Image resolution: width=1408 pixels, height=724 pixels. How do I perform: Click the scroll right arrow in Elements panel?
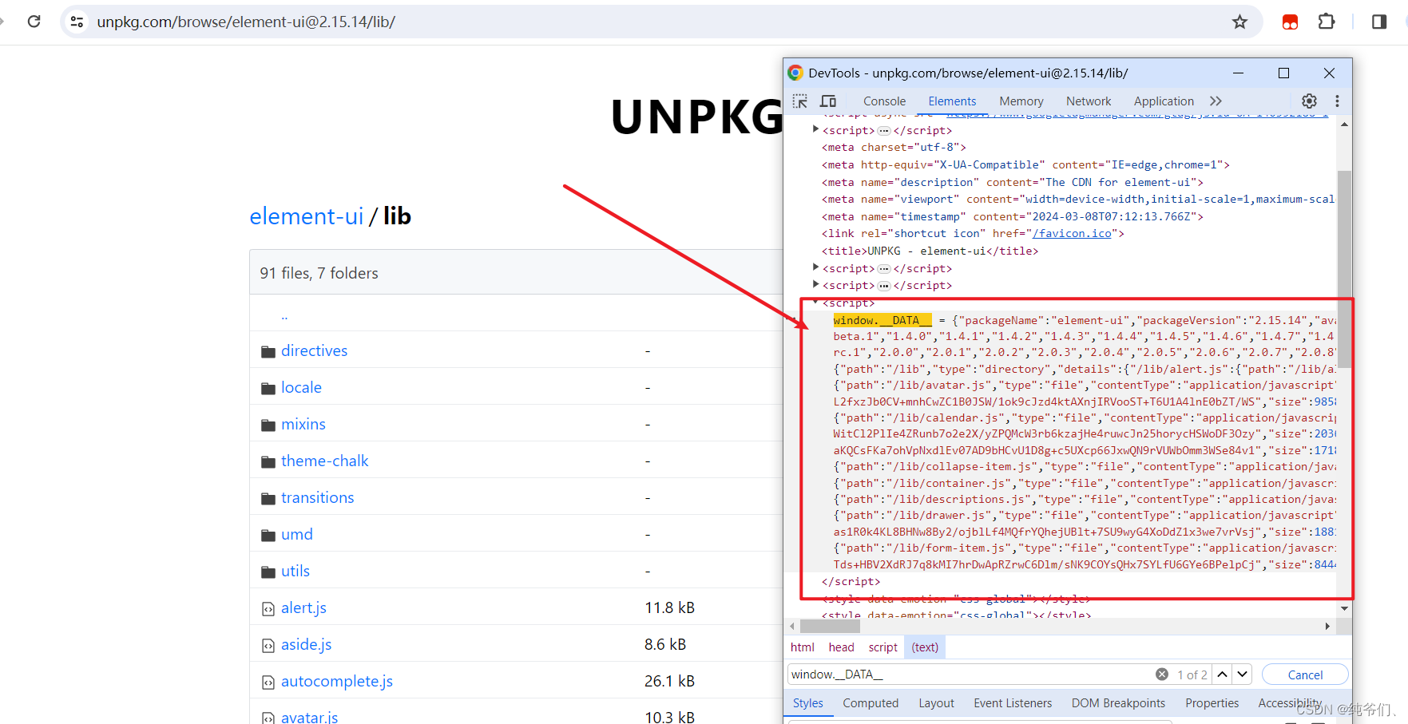click(x=1327, y=627)
